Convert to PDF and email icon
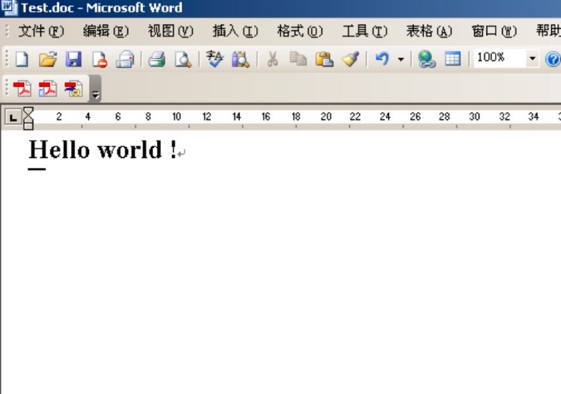The width and height of the screenshot is (561, 394). click(47, 88)
